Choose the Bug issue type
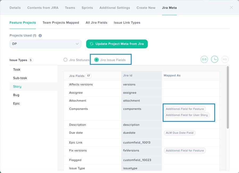The height and width of the screenshot is (173, 239). coord(16,95)
